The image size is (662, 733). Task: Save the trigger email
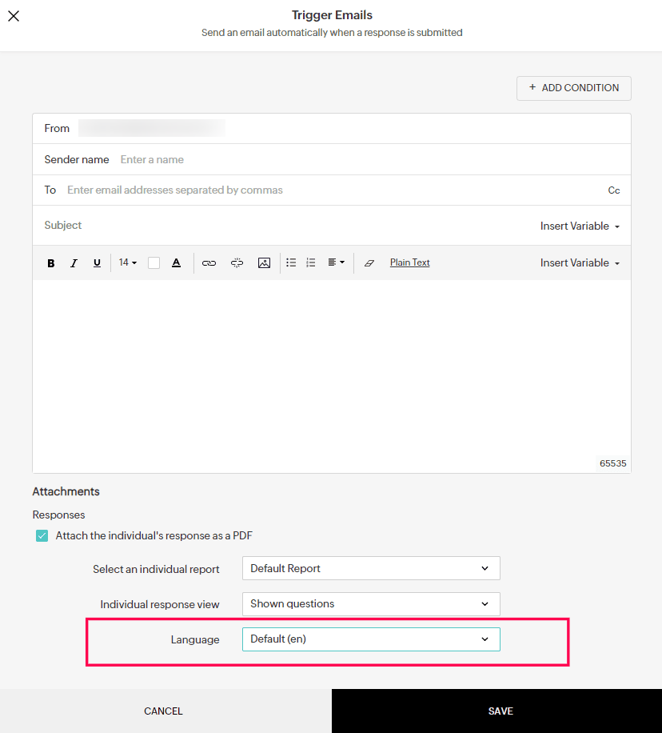point(496,711)
